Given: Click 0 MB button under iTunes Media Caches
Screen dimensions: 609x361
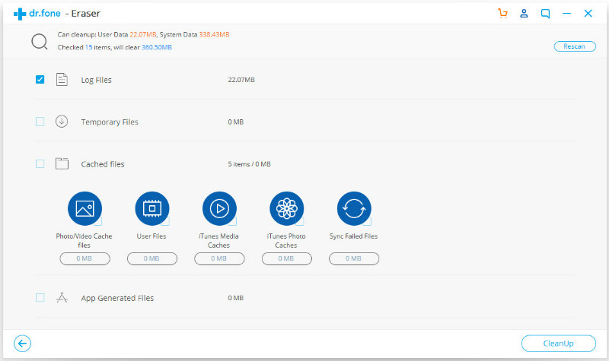Looking at the screenshot, I should coord(219,258).
